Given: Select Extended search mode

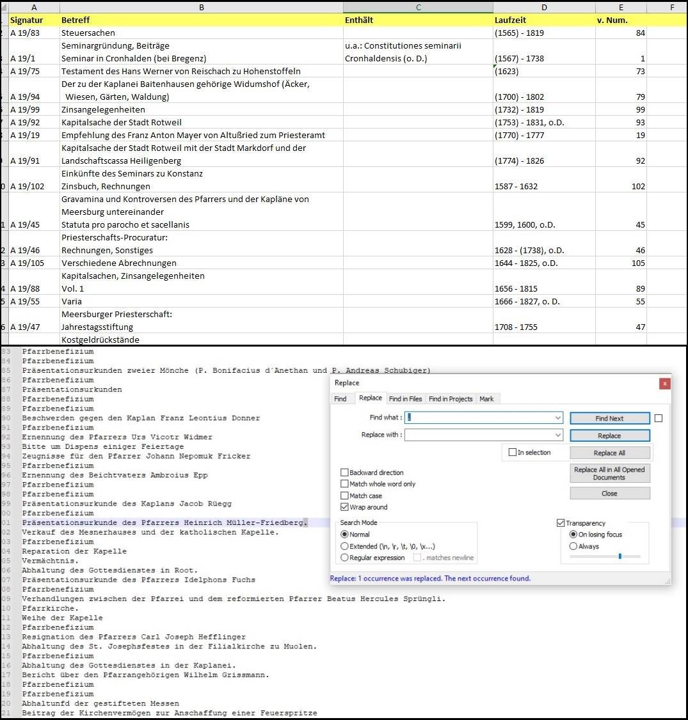Looking at the screenshot, I should coord(344,547).
